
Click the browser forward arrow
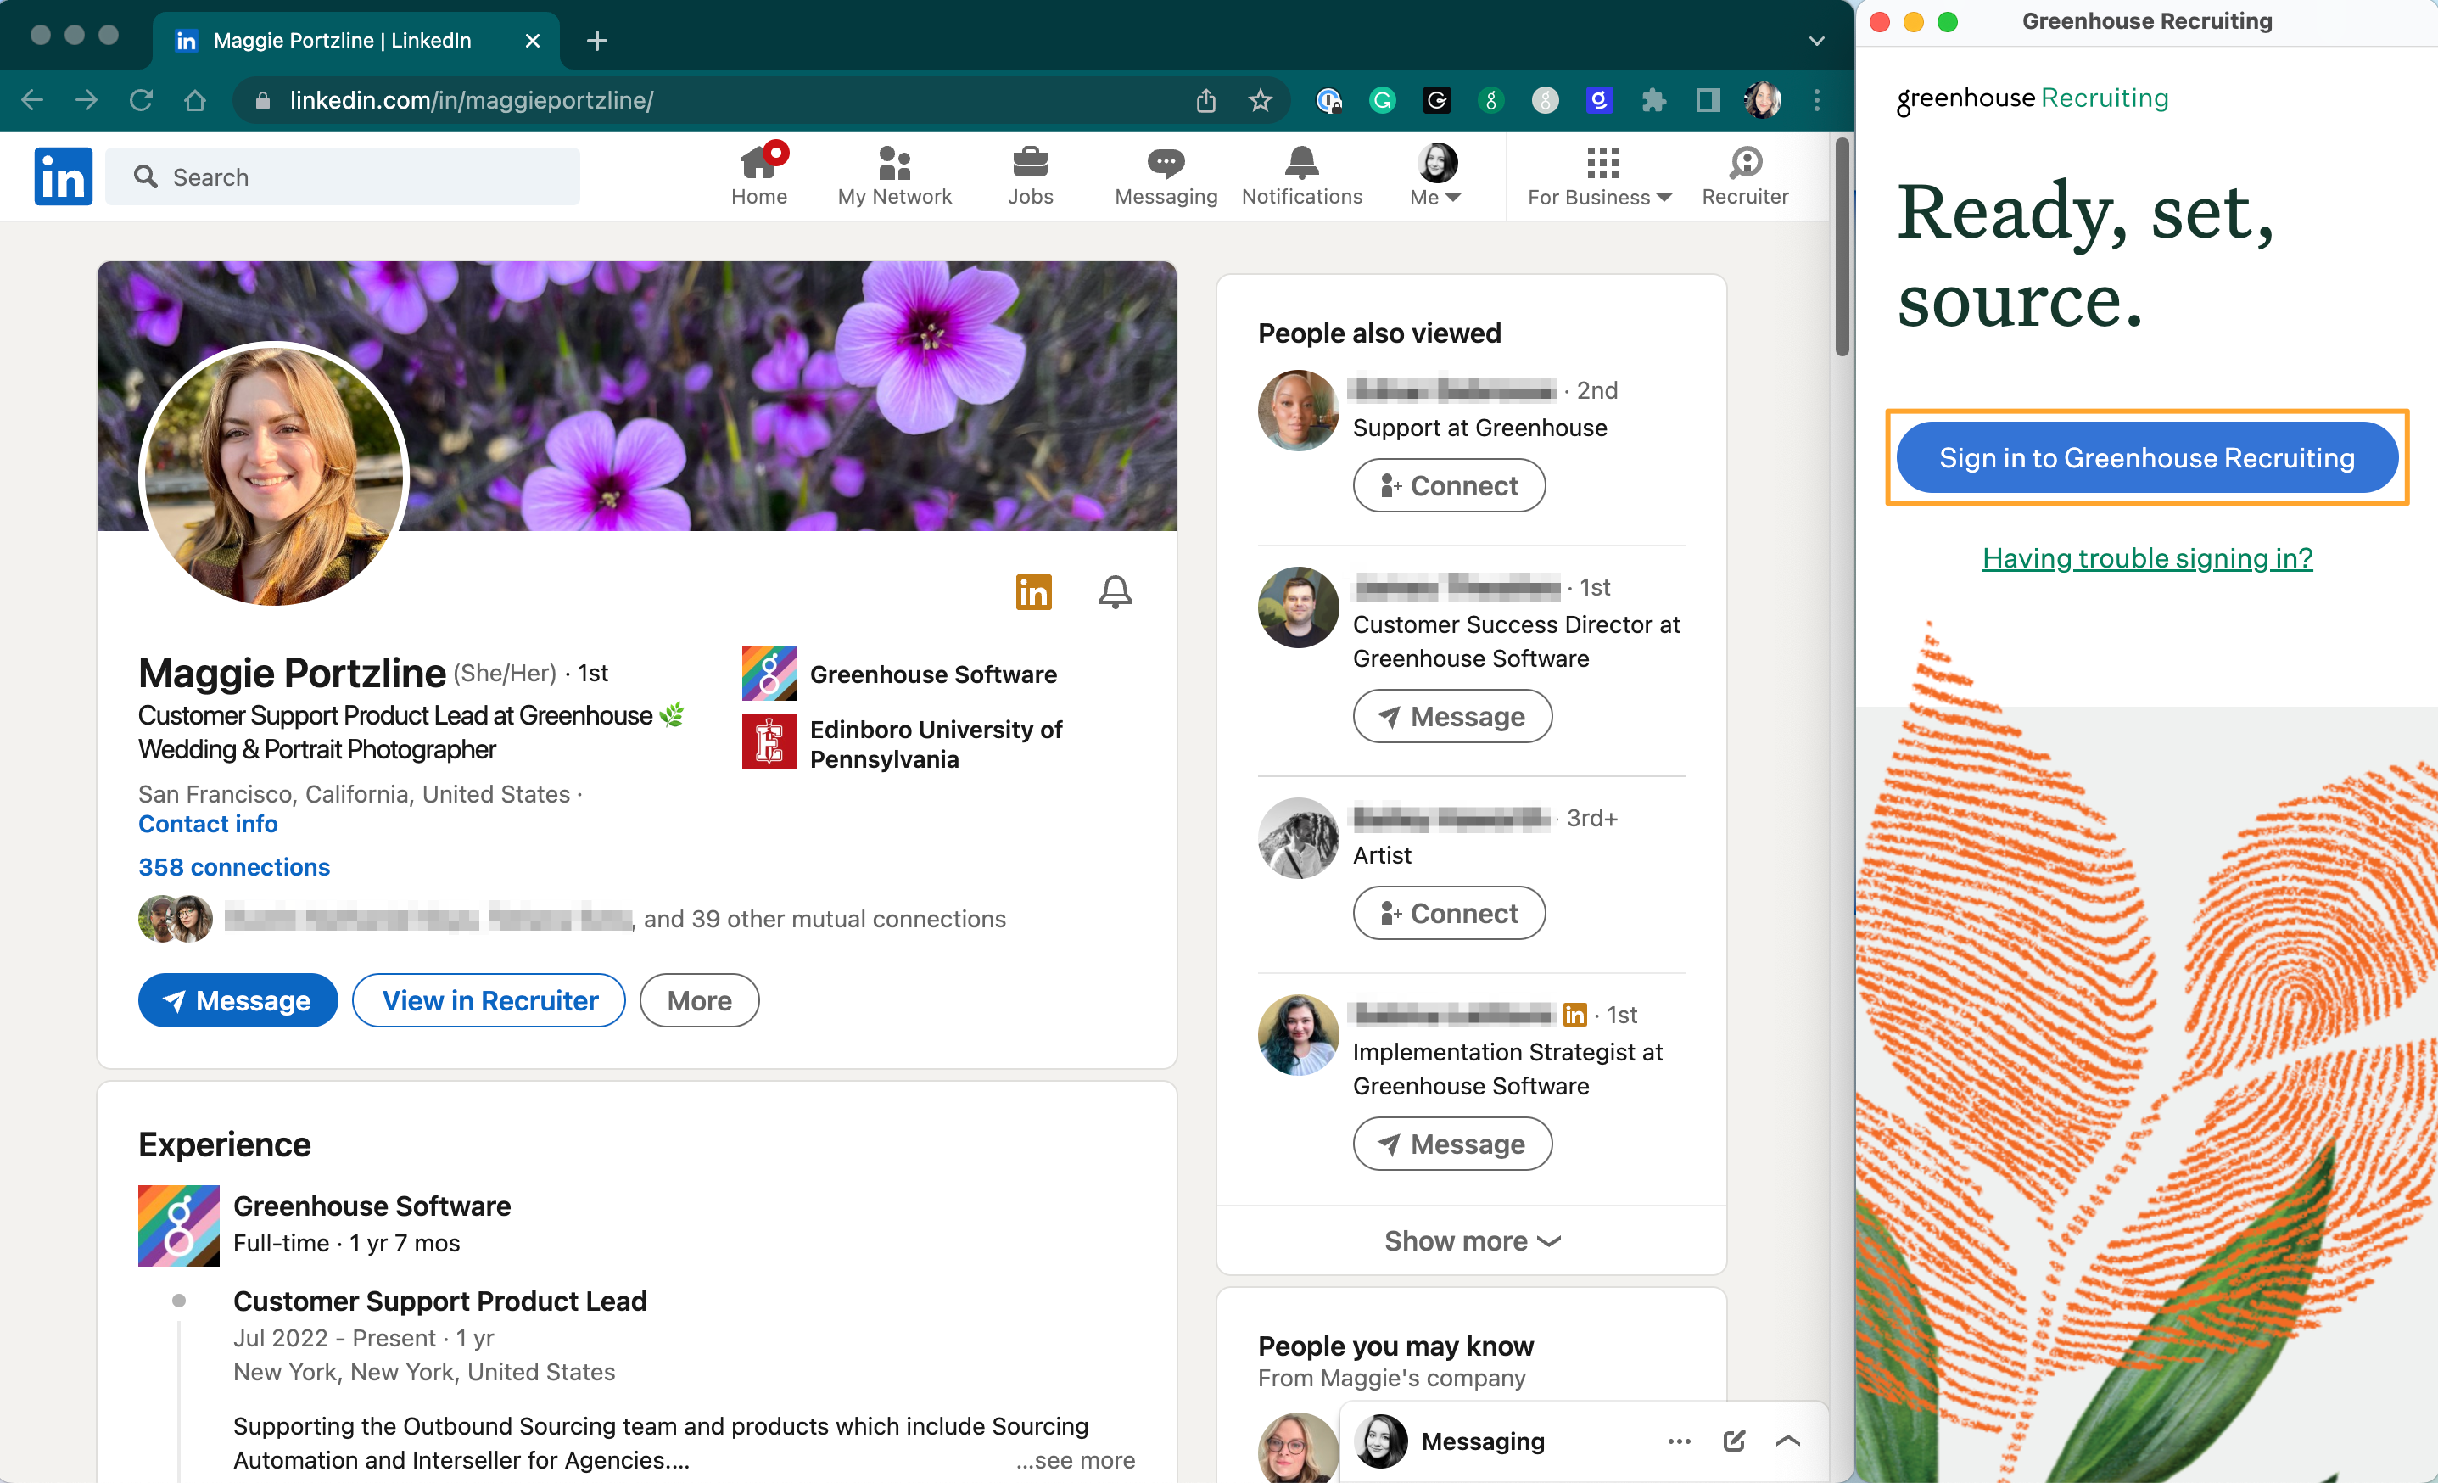[x=87, y=100]
